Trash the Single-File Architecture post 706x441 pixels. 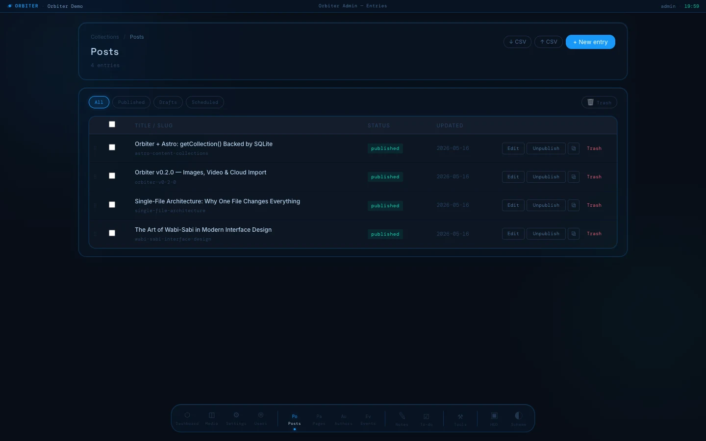[x=594, y=205]
